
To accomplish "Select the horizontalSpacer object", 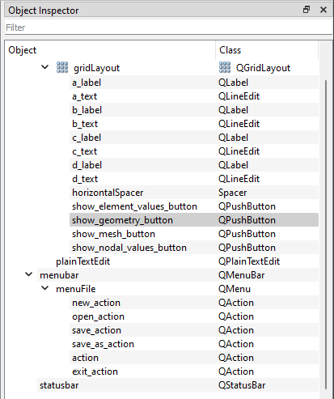I will (x=108, y=193).
